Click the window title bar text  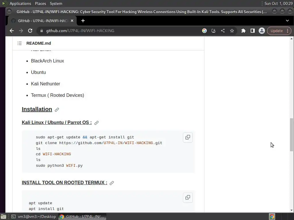(x=142, y=12)
